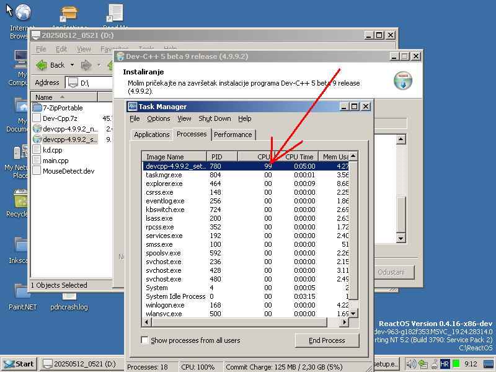Open the File menu in Task Manager
Image resolution: width=496 pixels, height=372 pixels.
[135, 118]
